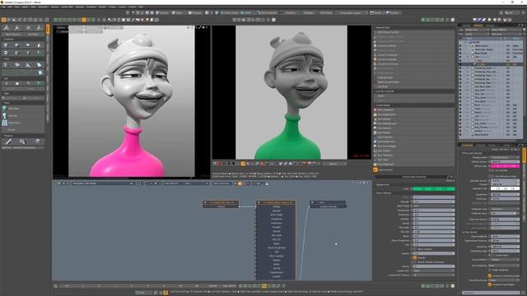Click the loop icon right of the pencil icon
The height and width of the screenshot is (296, 527).
click(x=22, y=141)
